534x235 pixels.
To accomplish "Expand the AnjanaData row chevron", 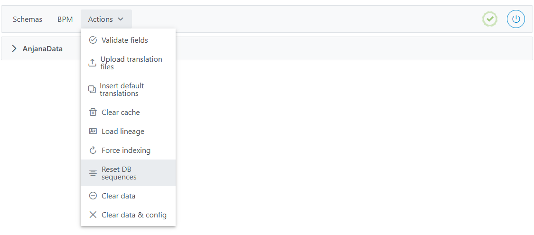I will pos(14,48).
